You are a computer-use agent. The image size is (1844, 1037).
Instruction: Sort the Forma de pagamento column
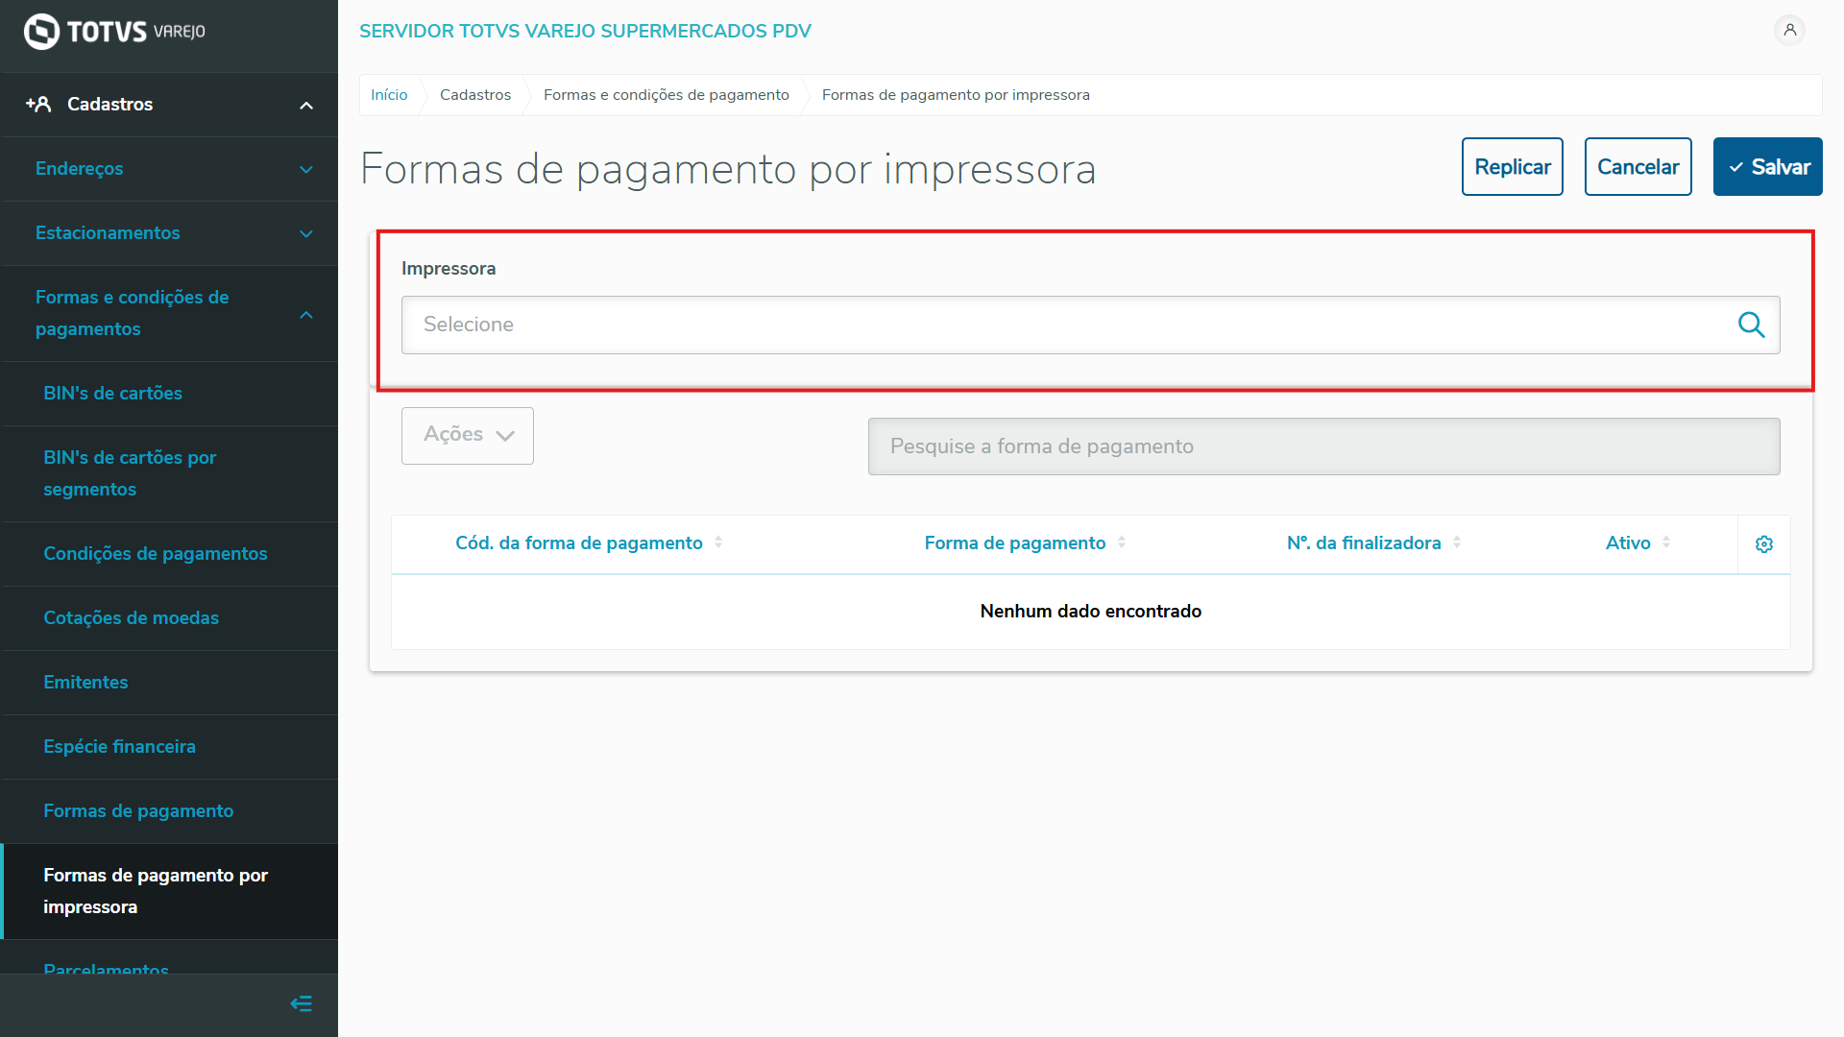pyautogui.click(x=1122, y=543)
